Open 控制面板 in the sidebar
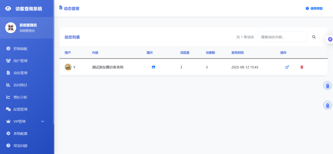This screenshot has width=333, height=154. click(x=20, y=49)
